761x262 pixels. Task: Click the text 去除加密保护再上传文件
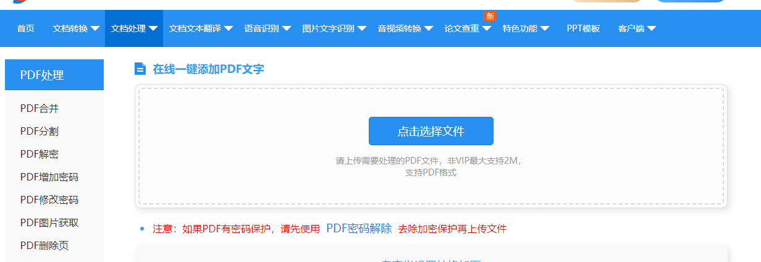pos(452,229)
